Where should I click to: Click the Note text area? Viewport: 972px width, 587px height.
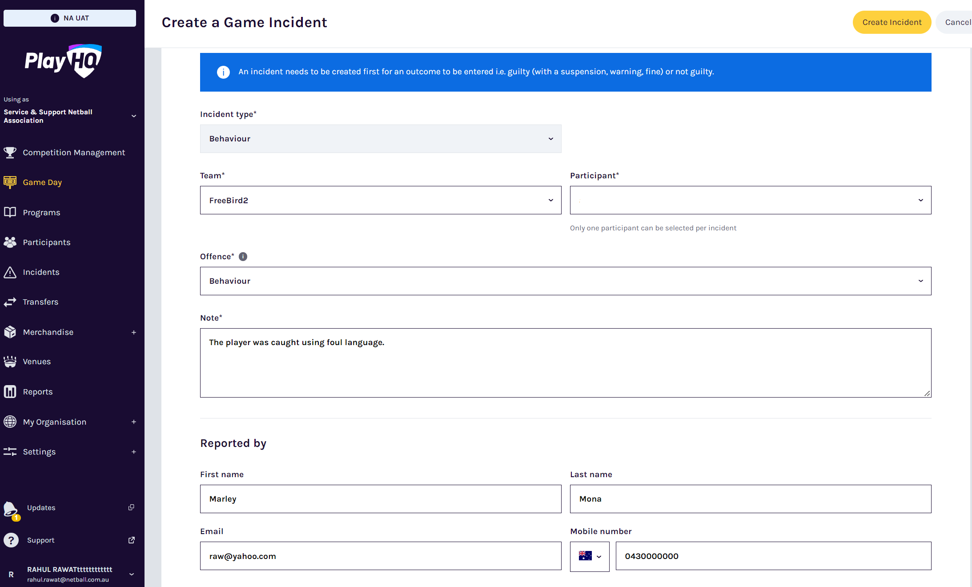(x=566, y=363)
